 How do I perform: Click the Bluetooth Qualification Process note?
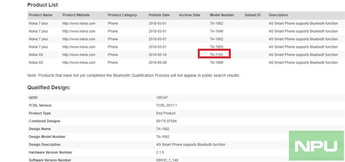[134, 76]
